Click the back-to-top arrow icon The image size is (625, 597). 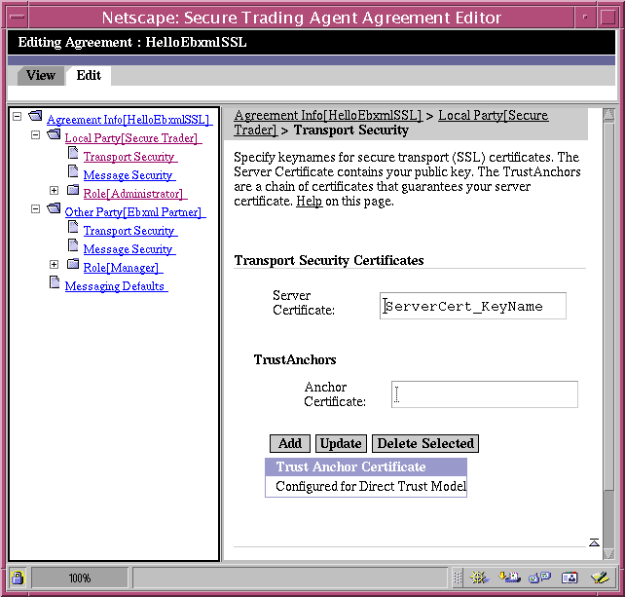[594, 542]
